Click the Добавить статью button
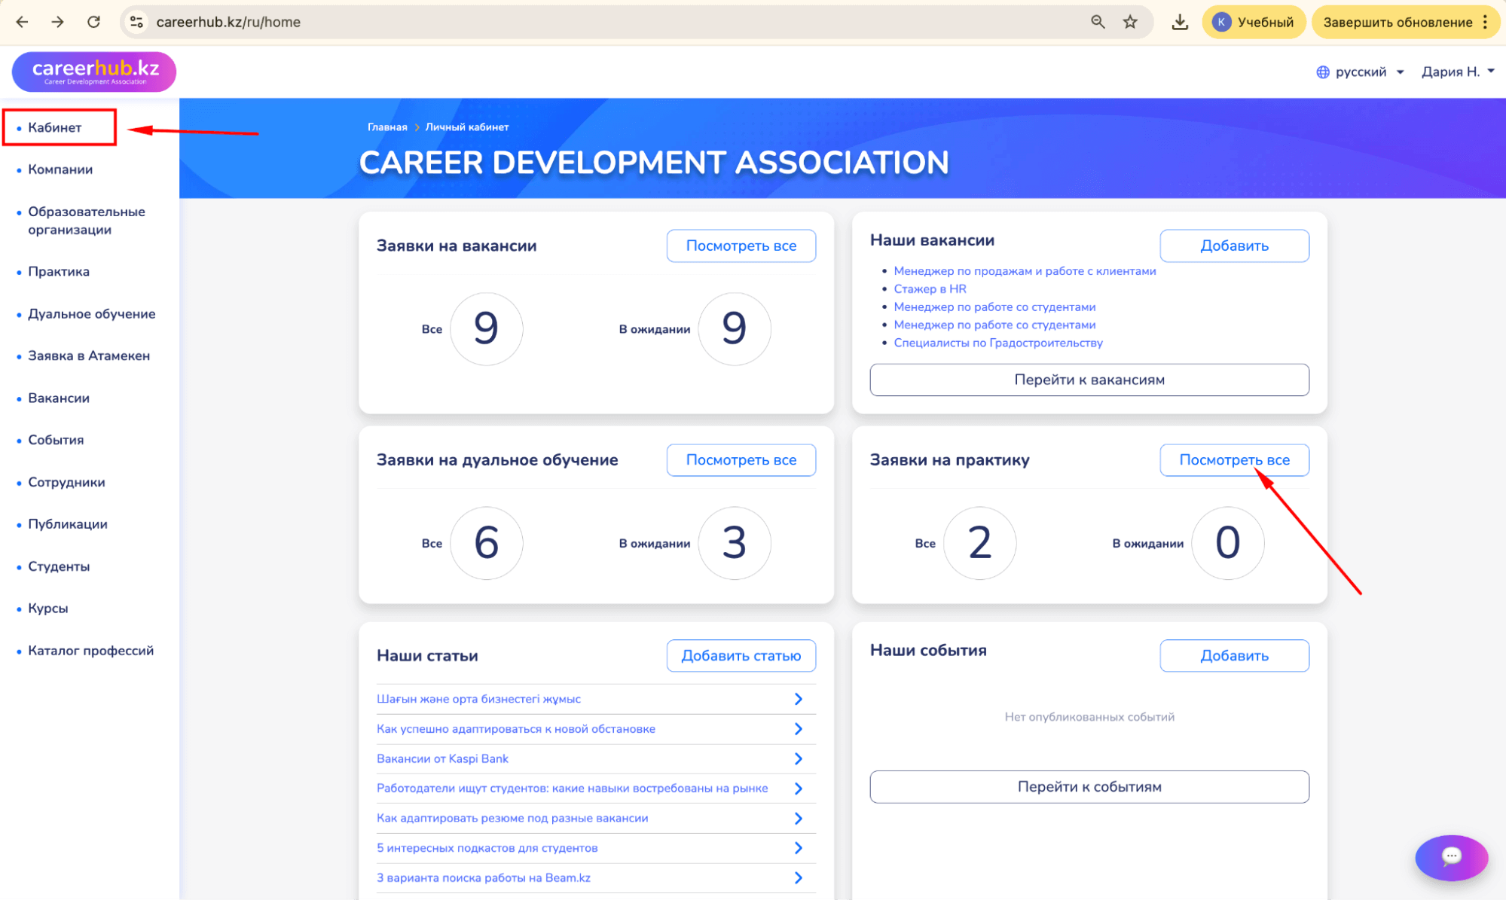Screen dimensions: 1506x900 pyautogui.click(x=741, y=655)
